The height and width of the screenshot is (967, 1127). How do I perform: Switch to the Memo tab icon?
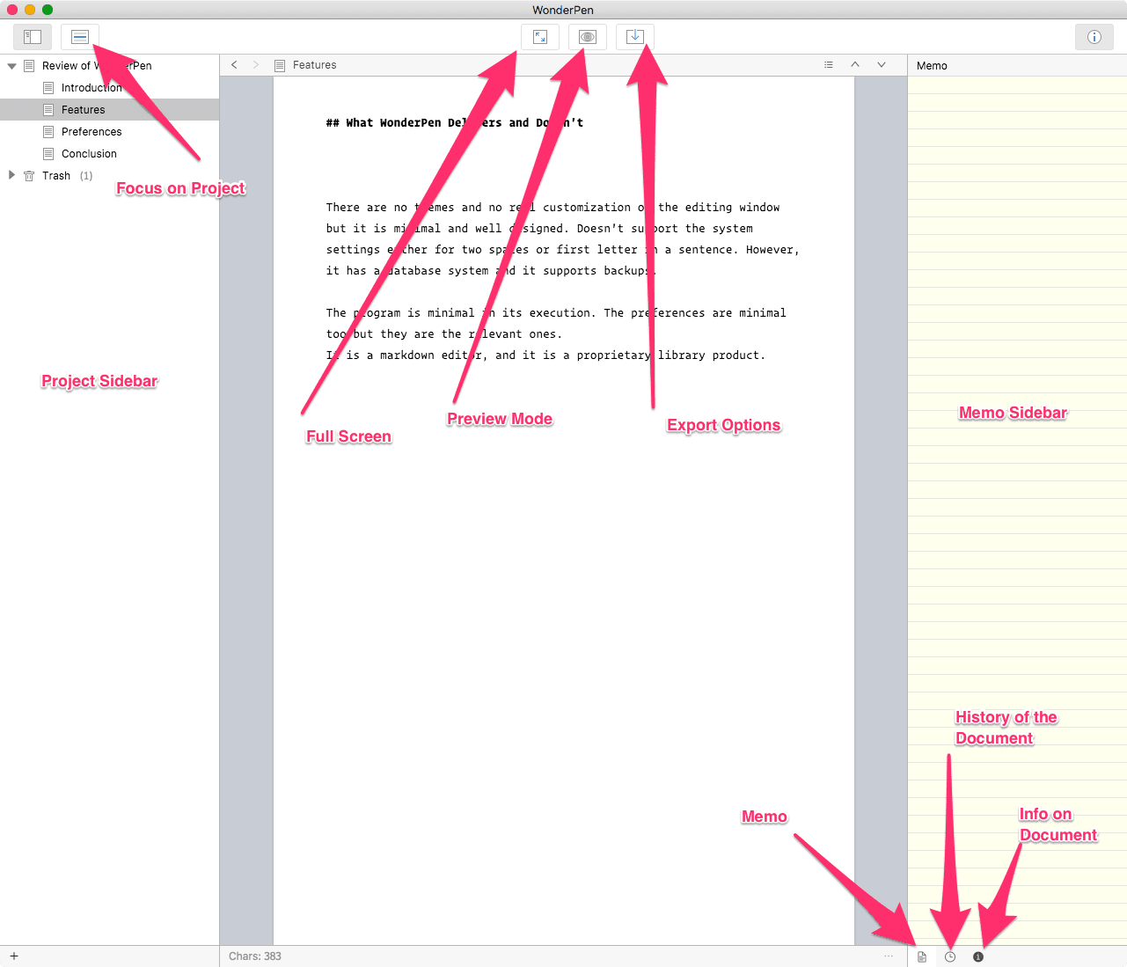tap(922, 956)
